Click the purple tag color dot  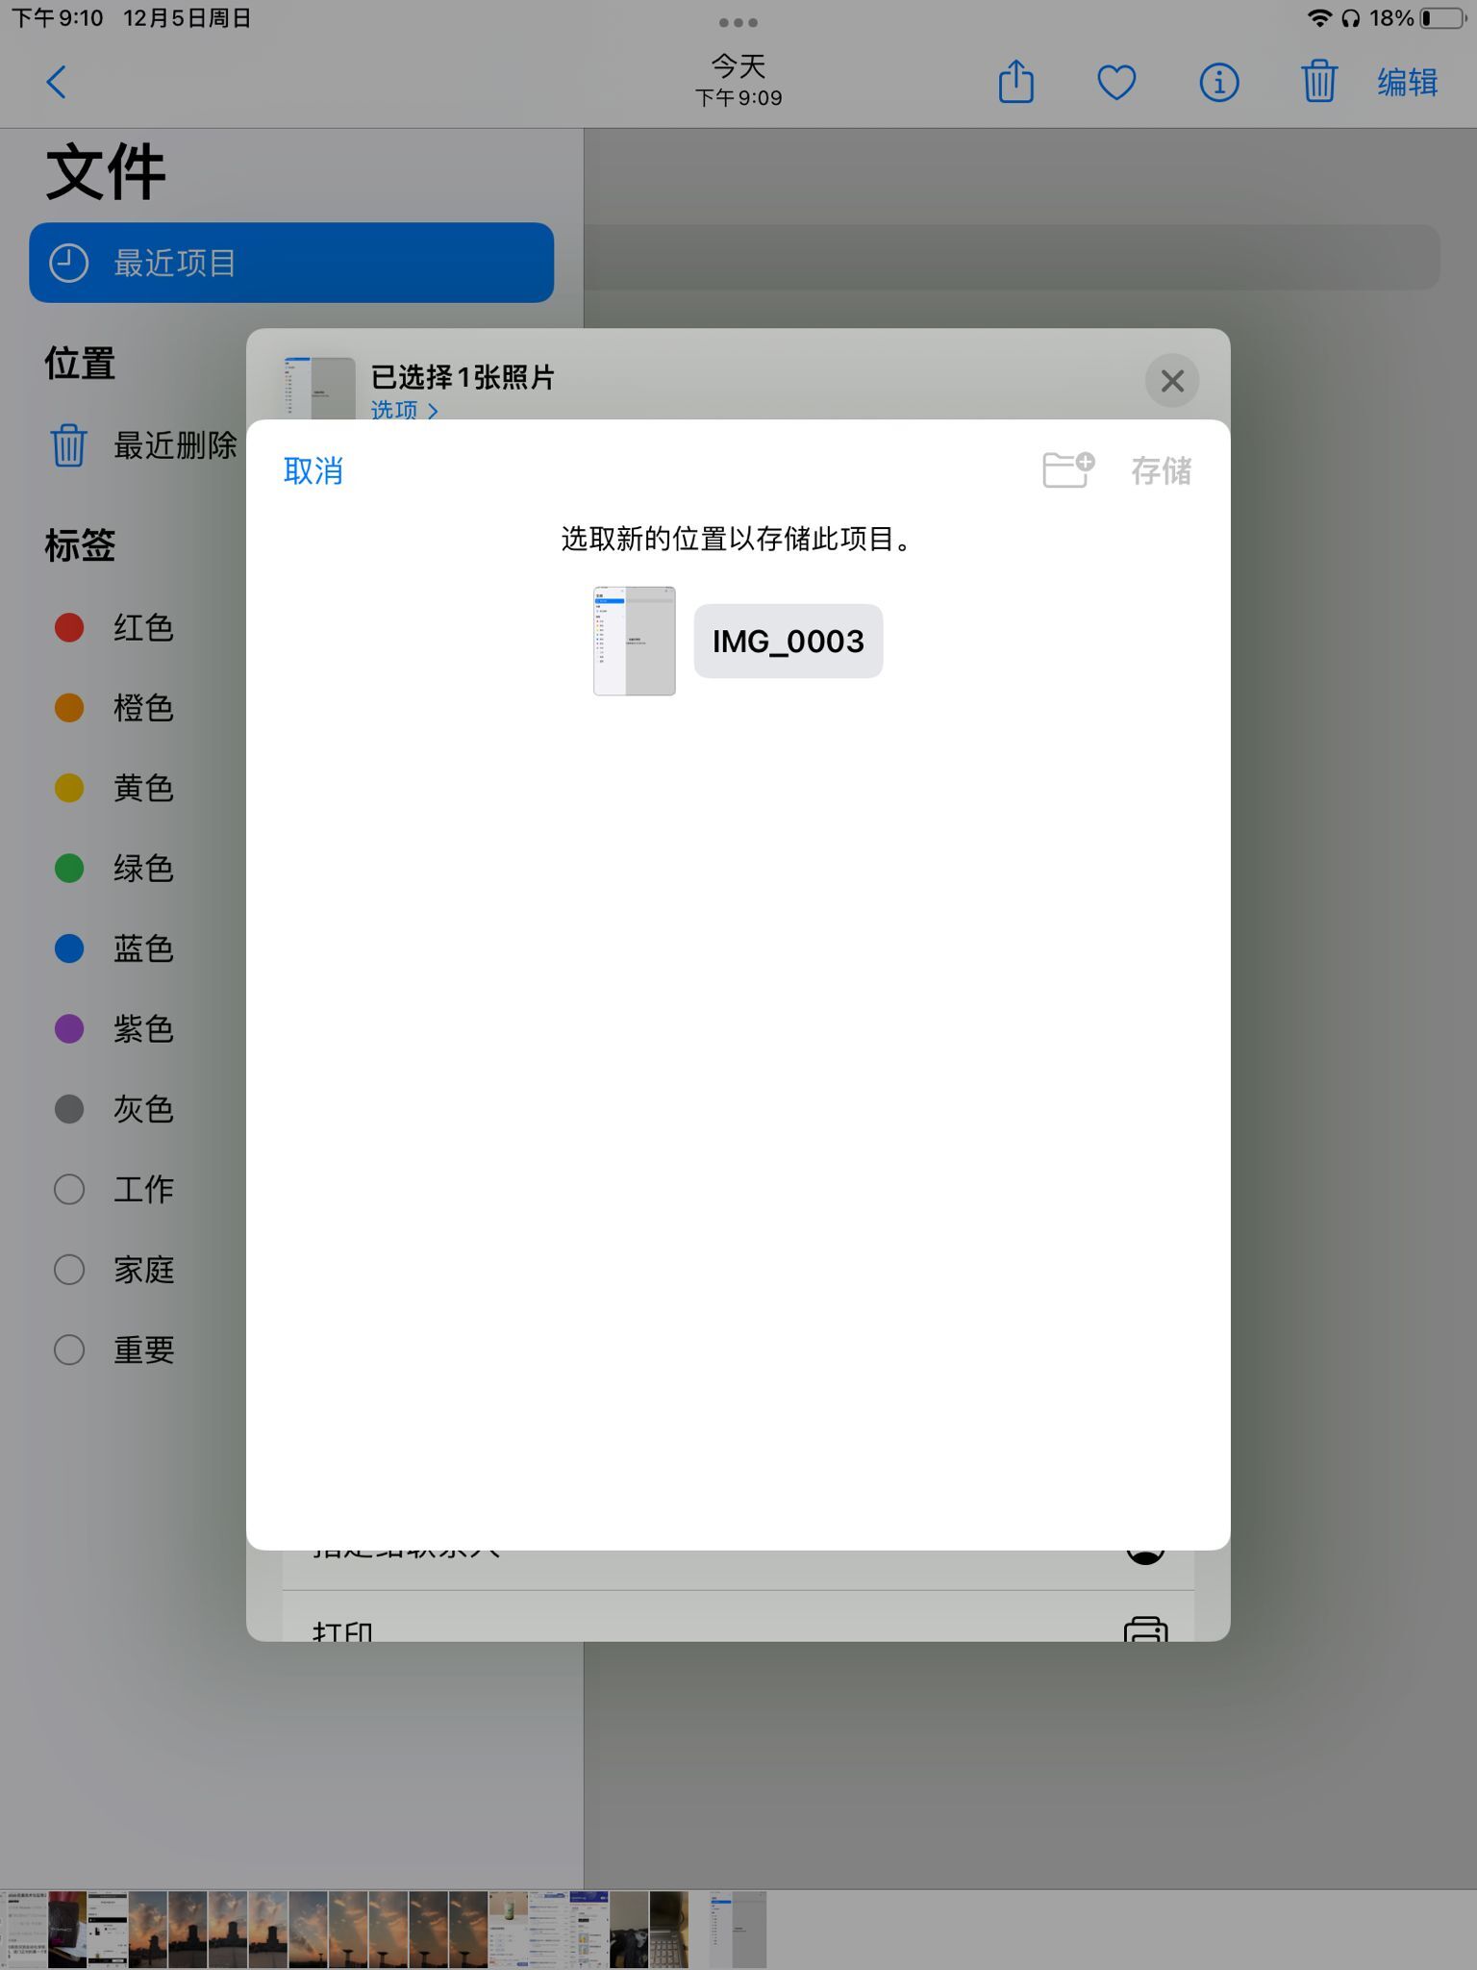click(x=69, y=1029)
